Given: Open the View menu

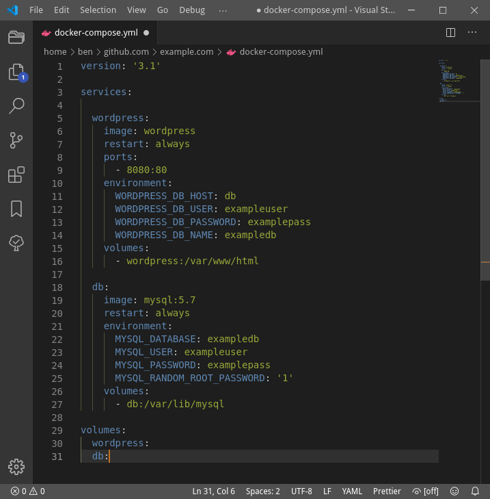Looking at the screenshot, I should pos(136,10).
